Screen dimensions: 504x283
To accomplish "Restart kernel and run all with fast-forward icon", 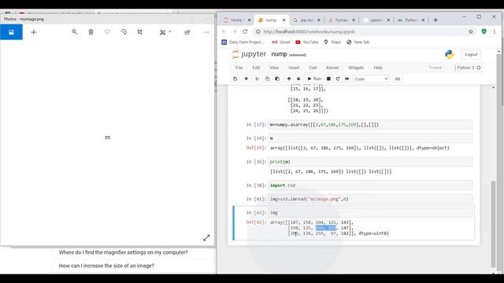I will point(346,79).
